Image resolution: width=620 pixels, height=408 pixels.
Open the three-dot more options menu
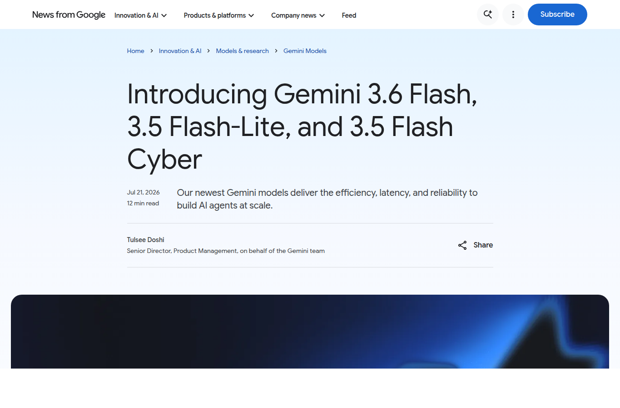coord(513,15)
